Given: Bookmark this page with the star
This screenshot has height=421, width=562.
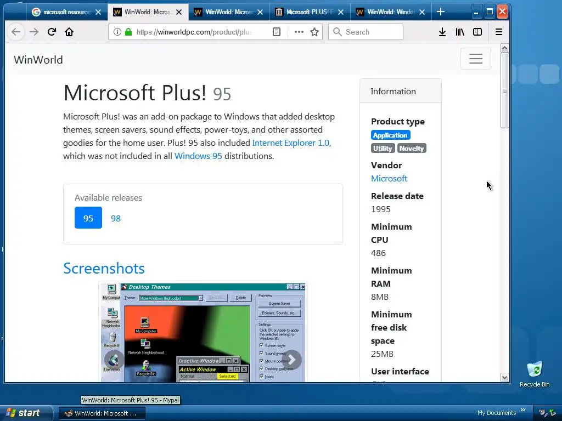Looking at the screenshot, I should [x=314, y=32].
